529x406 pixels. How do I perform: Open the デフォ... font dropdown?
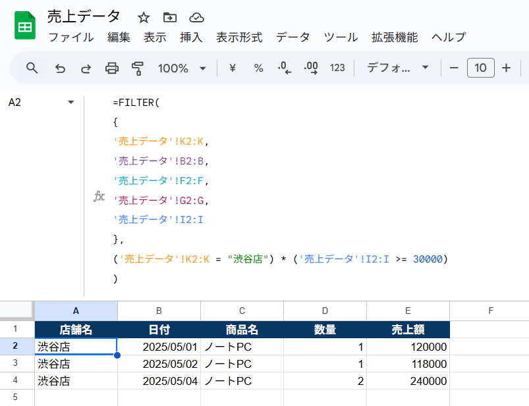(397, 68)
